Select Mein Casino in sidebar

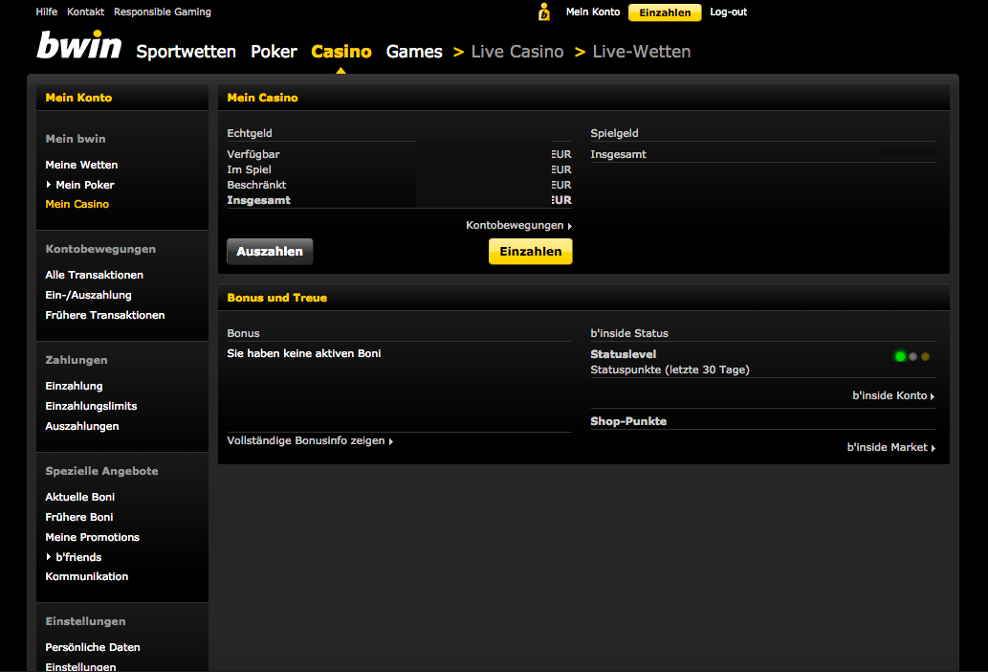(x=77, y=204)
